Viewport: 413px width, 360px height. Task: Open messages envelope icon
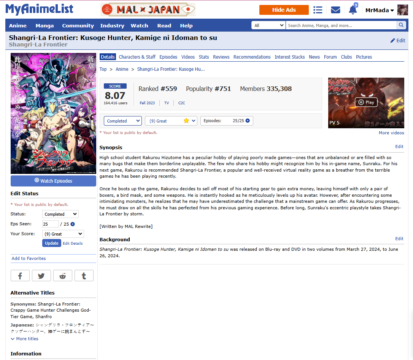point(335,10)
